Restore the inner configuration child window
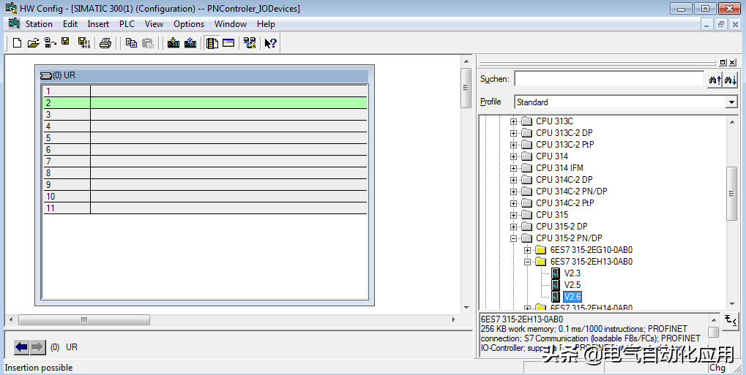This screenshot has width=746, height=375. pos(721,24)
